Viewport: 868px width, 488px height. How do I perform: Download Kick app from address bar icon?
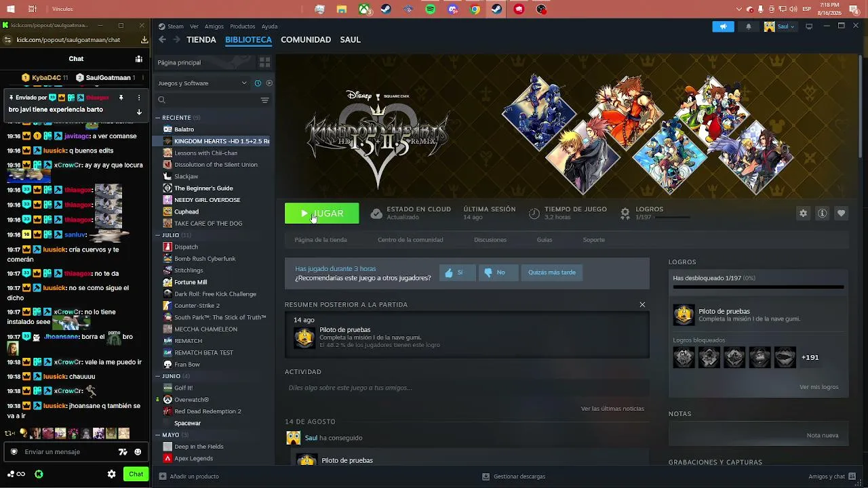pyautogui.click(x=144, y=40)
